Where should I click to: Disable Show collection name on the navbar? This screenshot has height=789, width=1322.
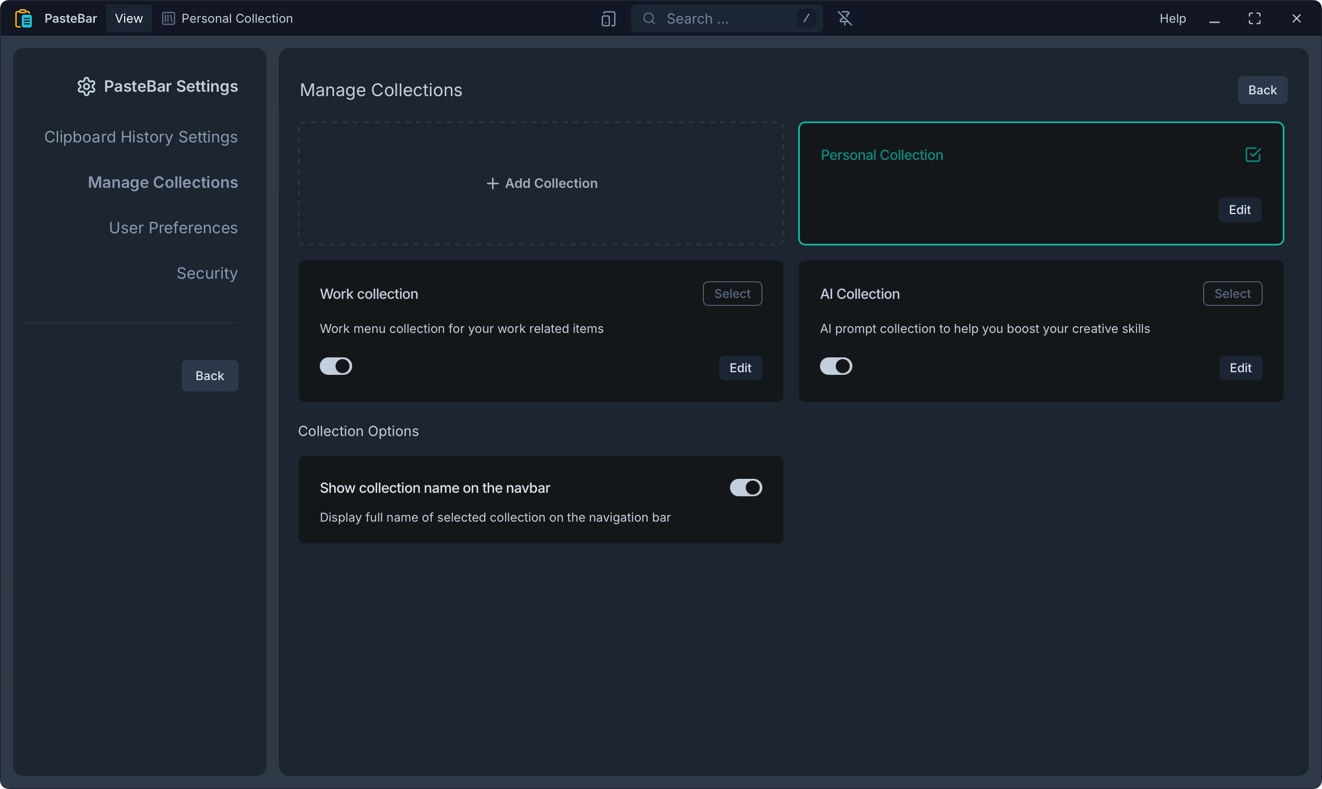click(745, 488)
